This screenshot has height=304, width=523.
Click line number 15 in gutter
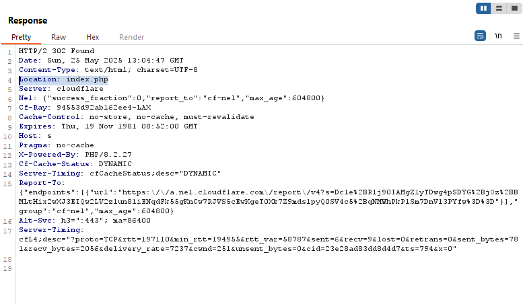[7, 184]
